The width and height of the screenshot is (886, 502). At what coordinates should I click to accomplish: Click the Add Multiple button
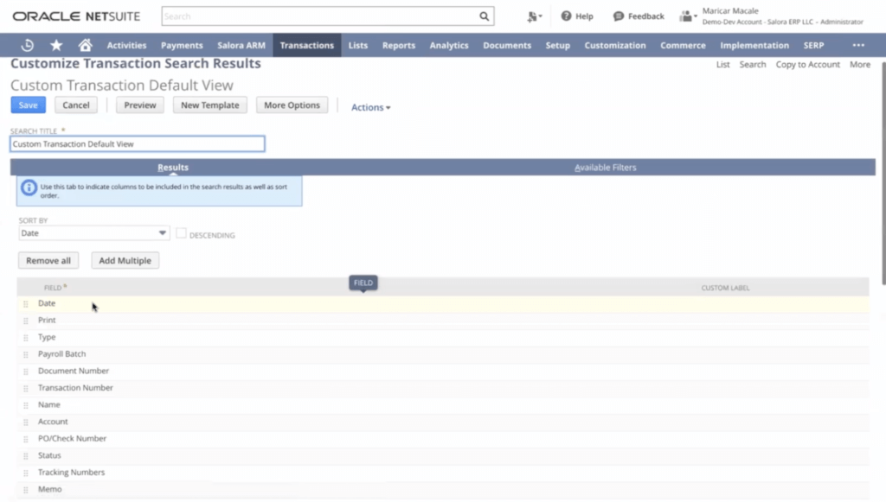coord(125,260)
